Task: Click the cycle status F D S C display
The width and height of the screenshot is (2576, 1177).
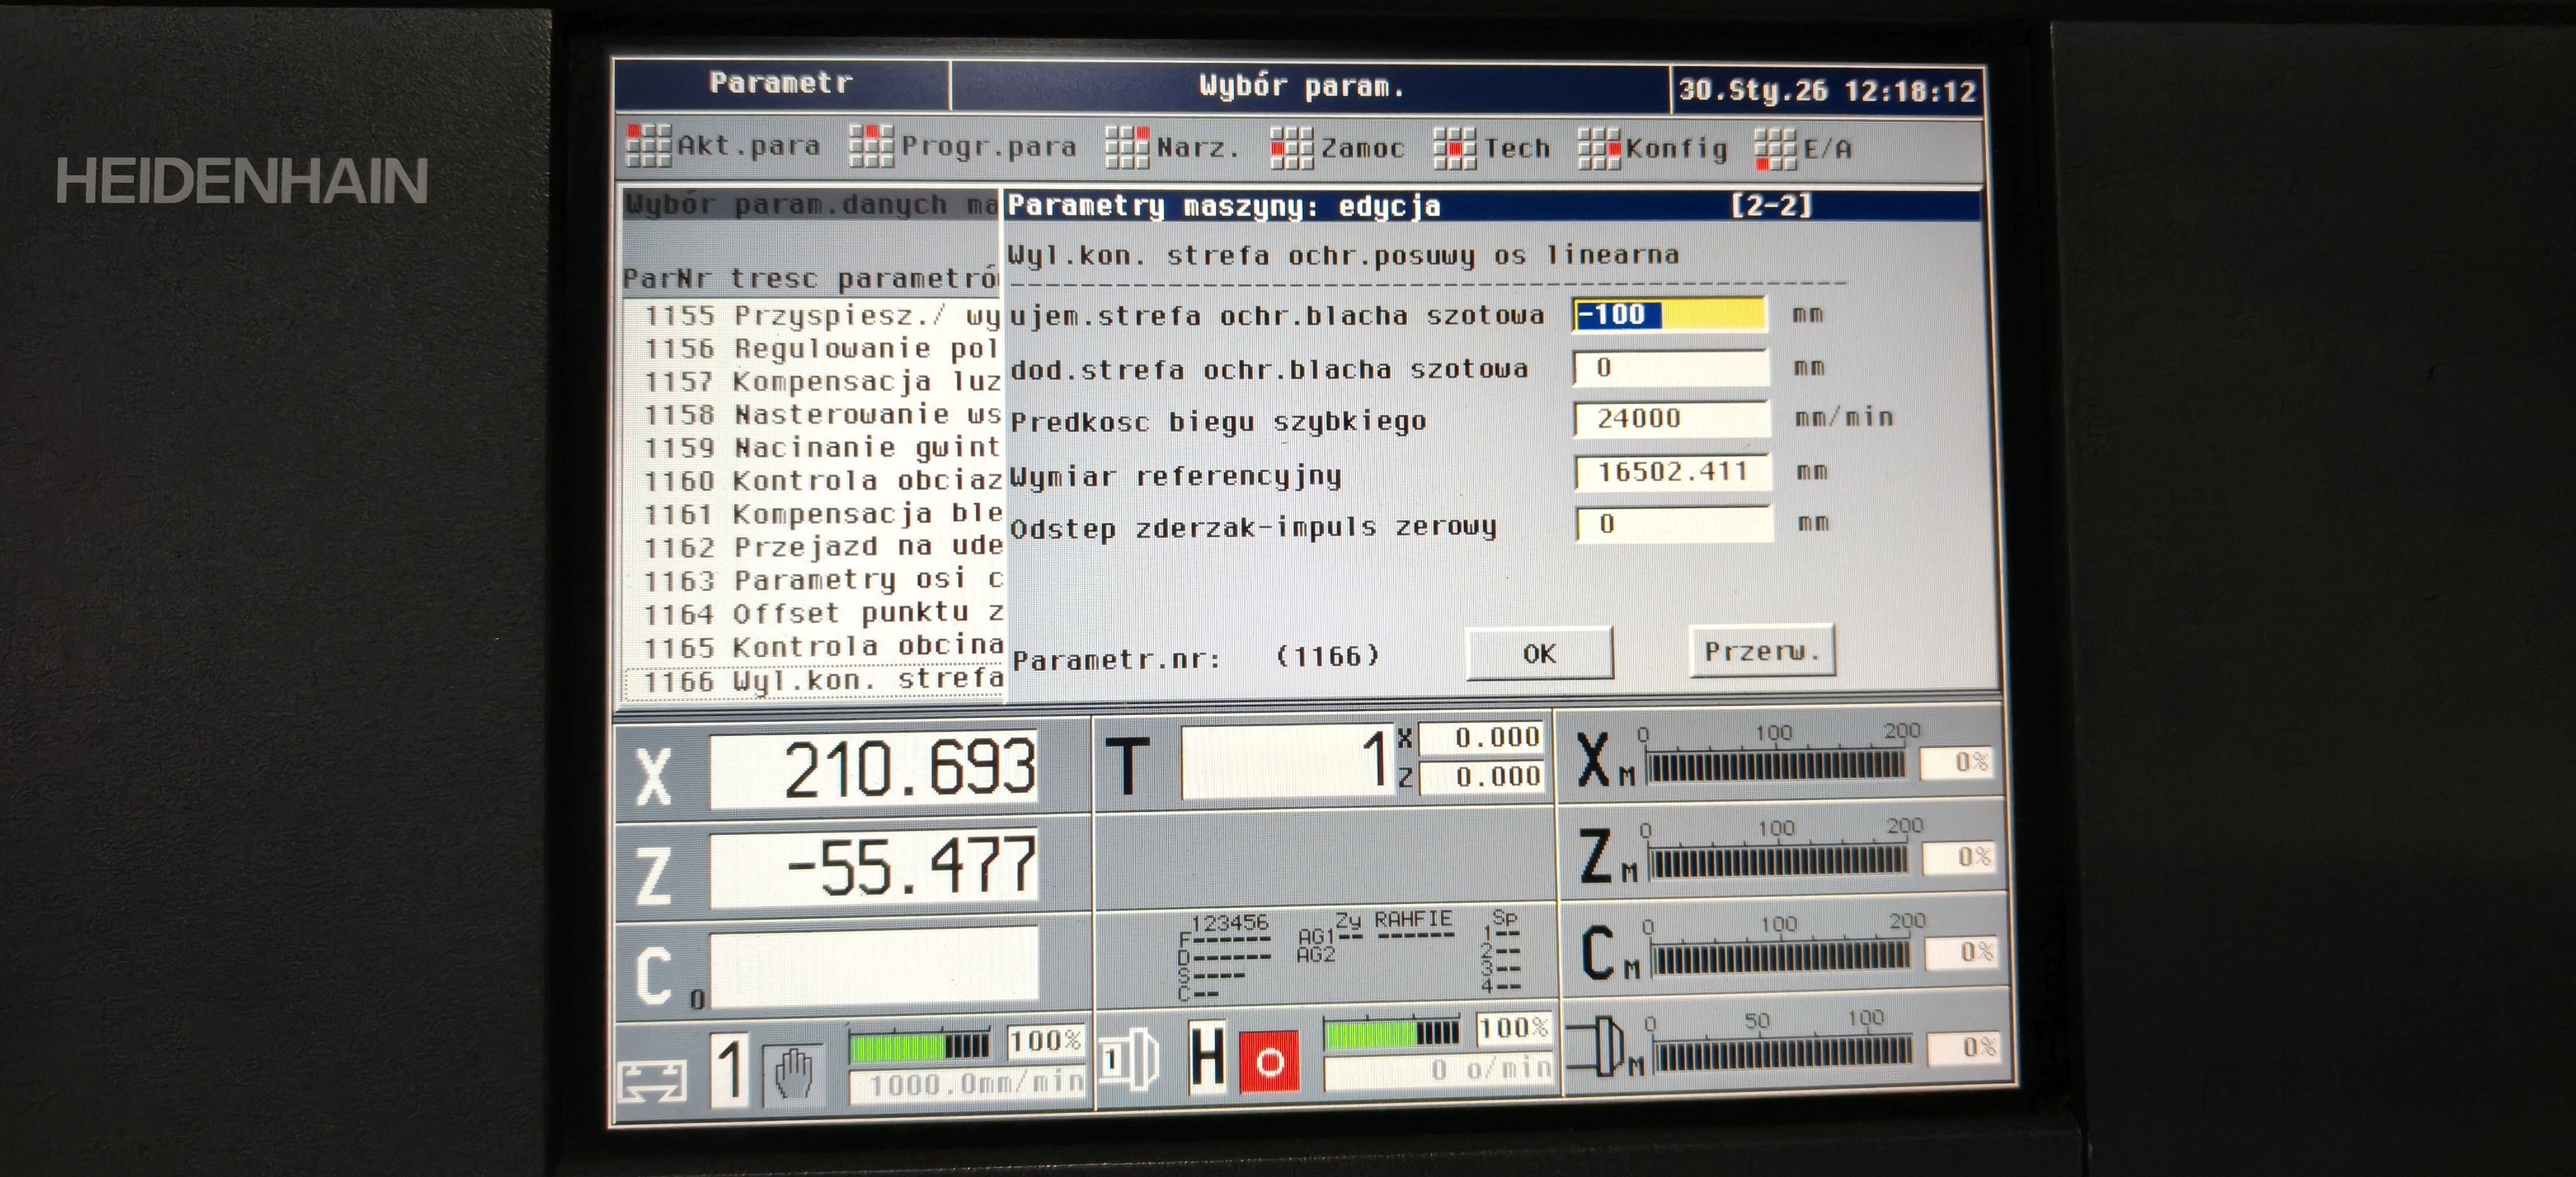Action: coord(1224,956)
